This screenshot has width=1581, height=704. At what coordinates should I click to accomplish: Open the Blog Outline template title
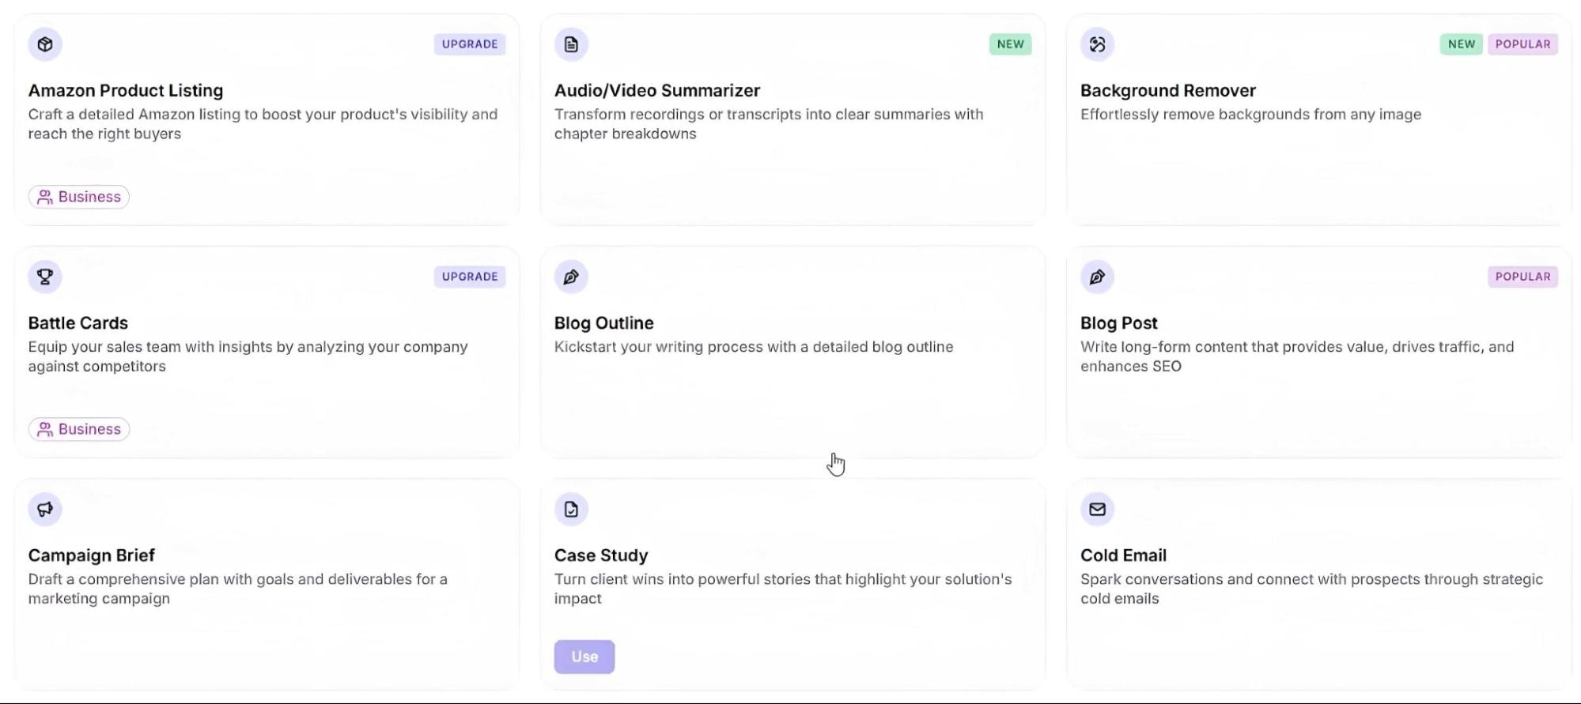coord(603,323)
